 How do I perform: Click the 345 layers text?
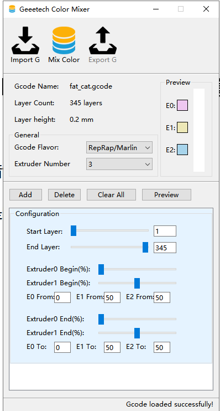point(86,103)
